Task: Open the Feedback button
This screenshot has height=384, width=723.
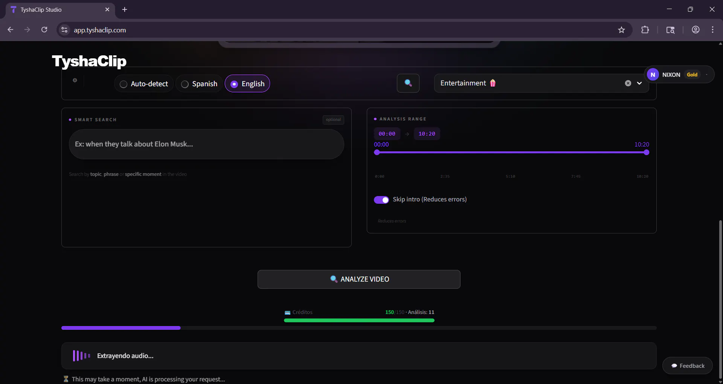Action: point(688,366)
